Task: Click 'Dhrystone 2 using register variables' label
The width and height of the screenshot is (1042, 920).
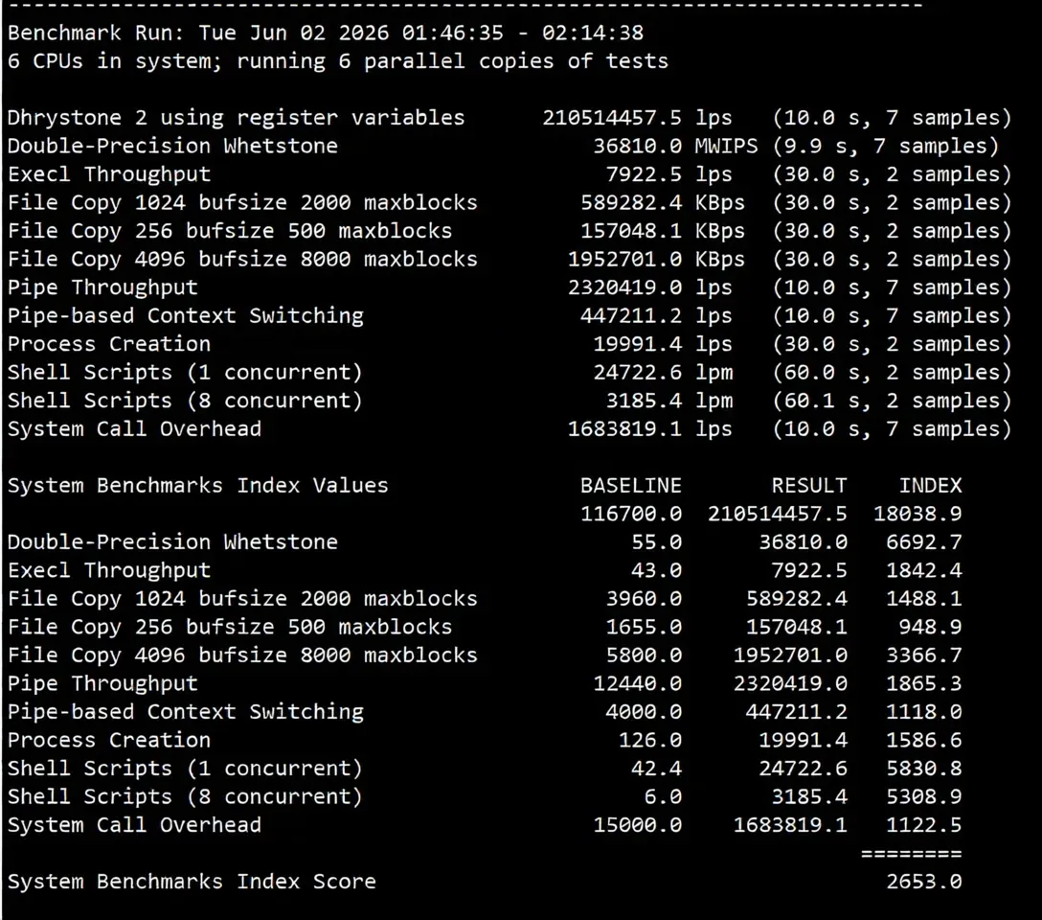Action: click(x=236, y=118)
